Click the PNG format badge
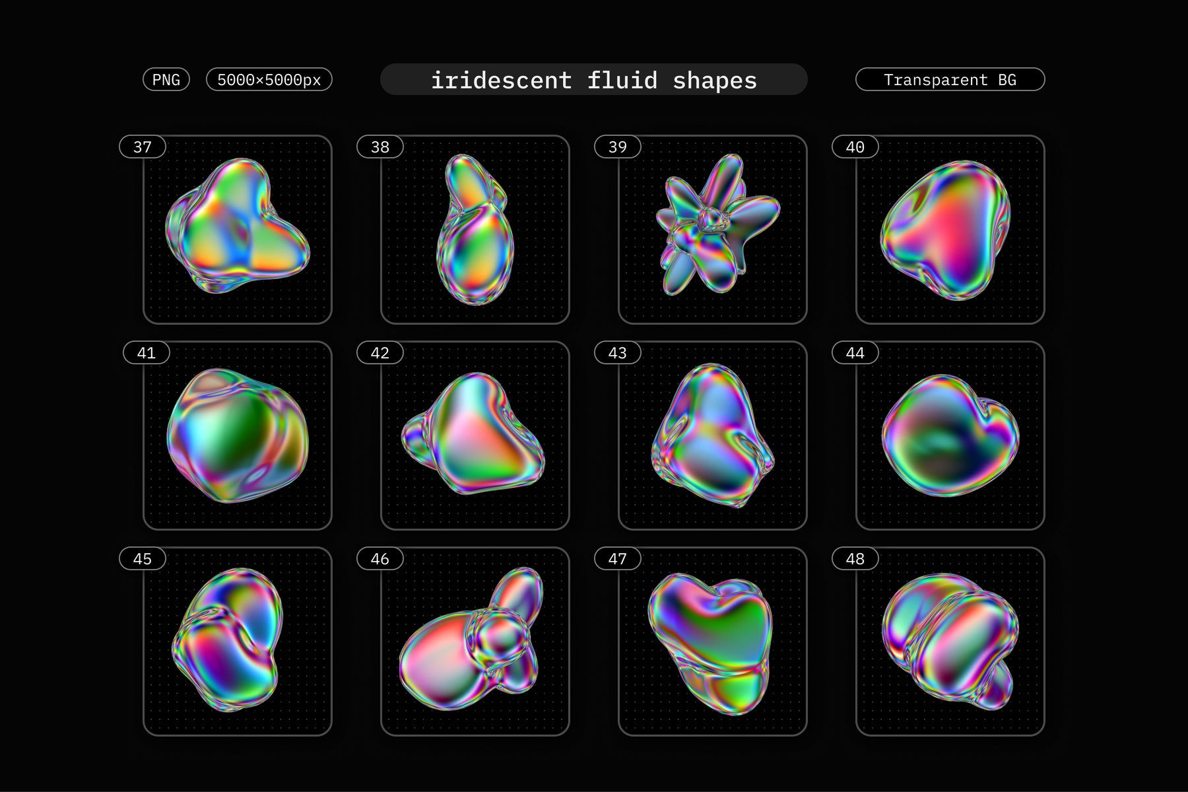The height and width of the screenshot is (792, 1188). tap(166, 80)
